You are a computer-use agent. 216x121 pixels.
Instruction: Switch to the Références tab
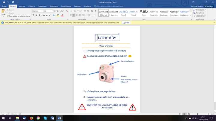[x=54, y=6]
